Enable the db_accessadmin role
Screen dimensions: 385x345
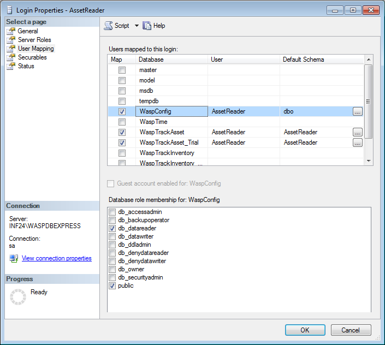click(112, 212)
